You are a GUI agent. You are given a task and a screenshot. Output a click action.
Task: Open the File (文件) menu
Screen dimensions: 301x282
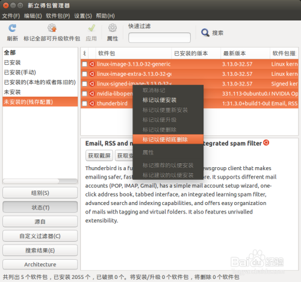(x=11, y=16)
